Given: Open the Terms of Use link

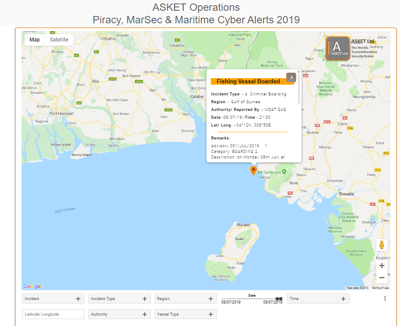Looking at the screenshot, I should coord(380,288).
